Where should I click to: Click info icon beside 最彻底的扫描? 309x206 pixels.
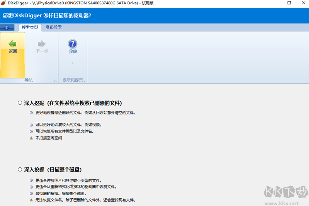click(31, 193)
